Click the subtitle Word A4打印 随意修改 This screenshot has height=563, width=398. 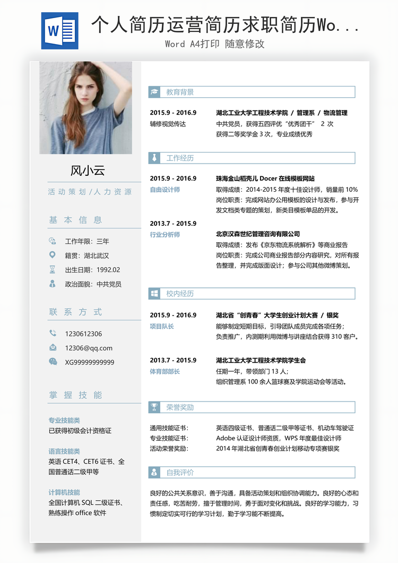214,44
